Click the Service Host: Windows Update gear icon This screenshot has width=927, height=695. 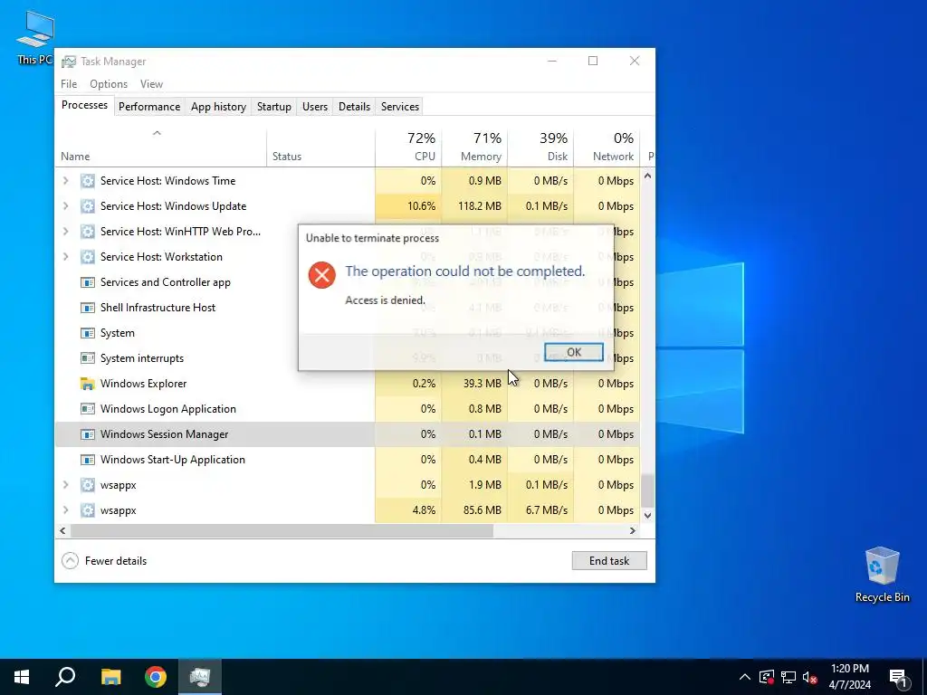(x=88, y=206)
